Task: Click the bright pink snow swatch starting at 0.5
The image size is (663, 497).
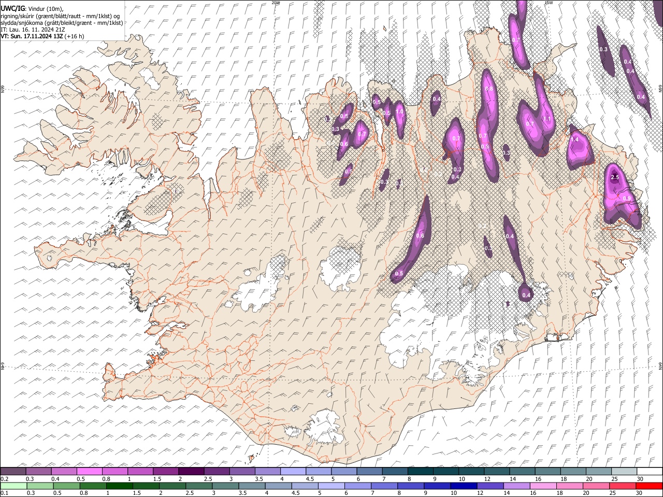Action: pyautogui.click(x=89, y=471)
